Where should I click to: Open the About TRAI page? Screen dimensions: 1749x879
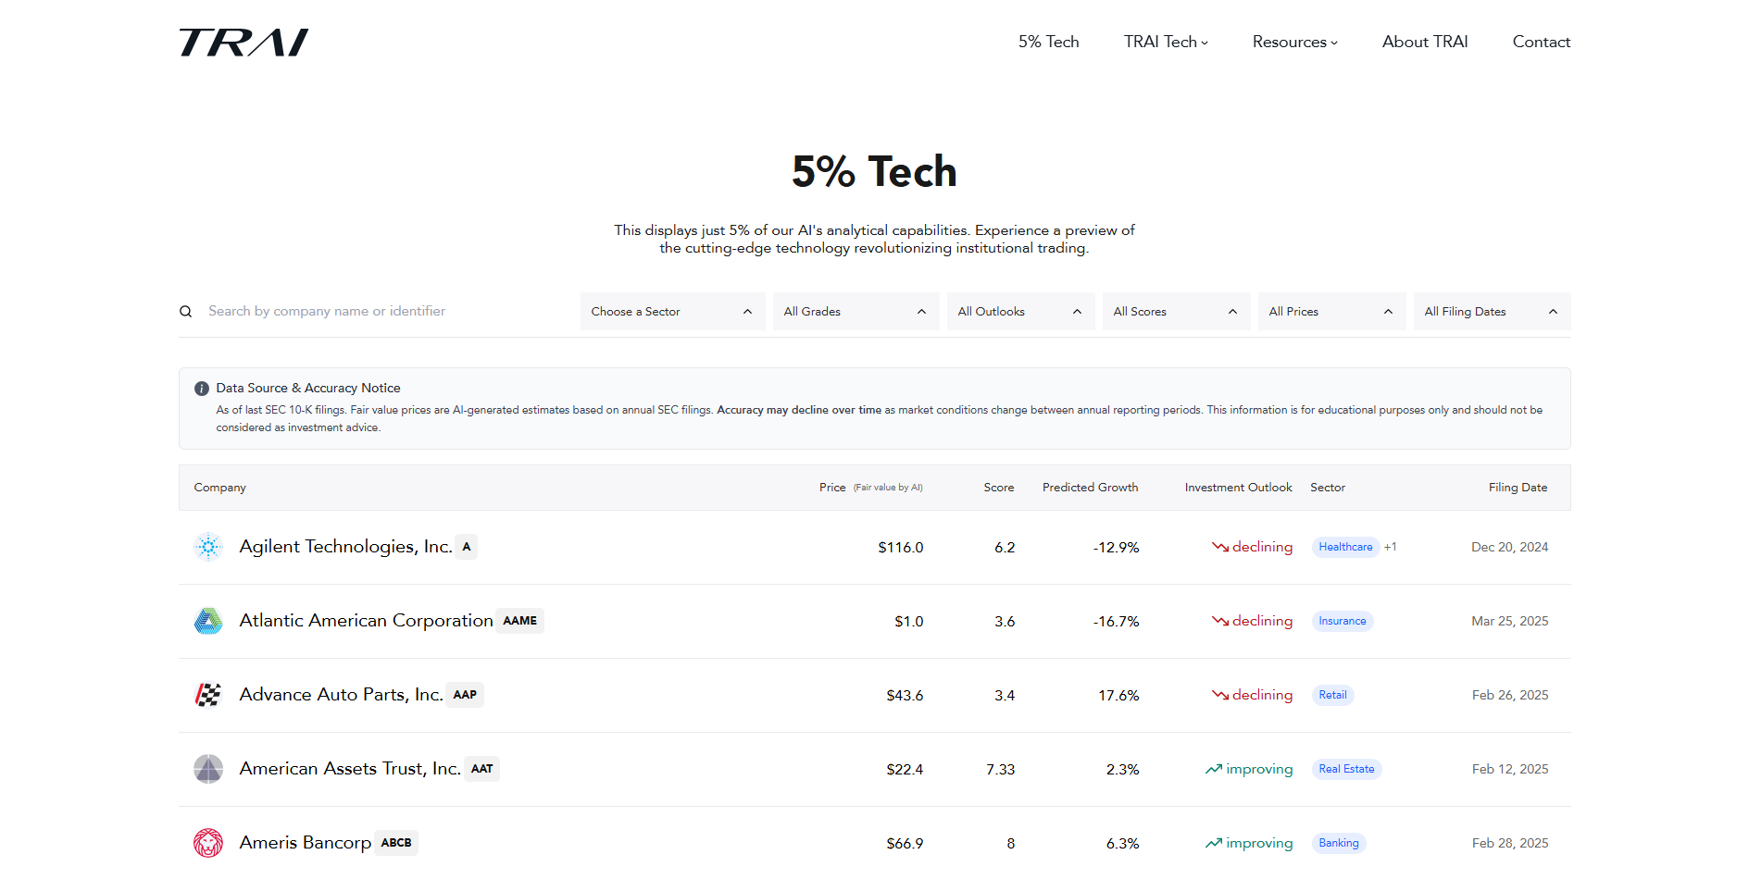(1425, 42)
